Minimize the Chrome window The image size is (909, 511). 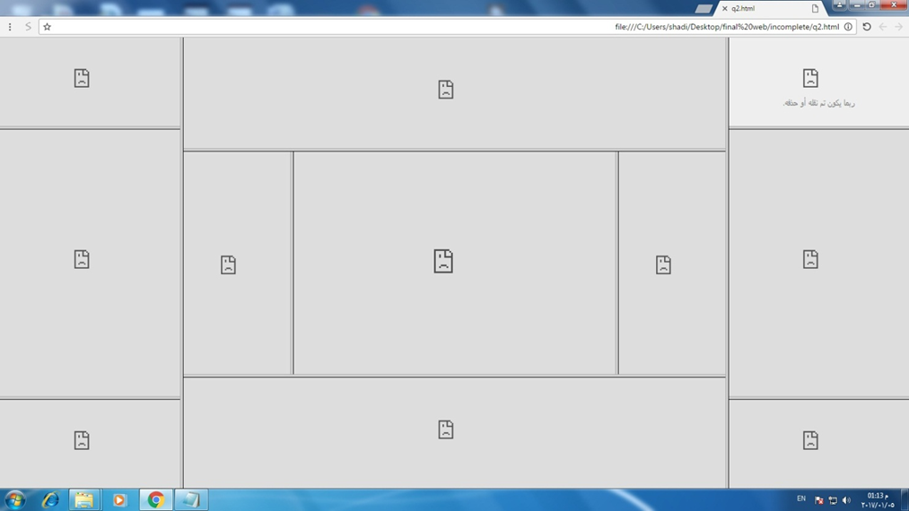click(x=857, y=4)
